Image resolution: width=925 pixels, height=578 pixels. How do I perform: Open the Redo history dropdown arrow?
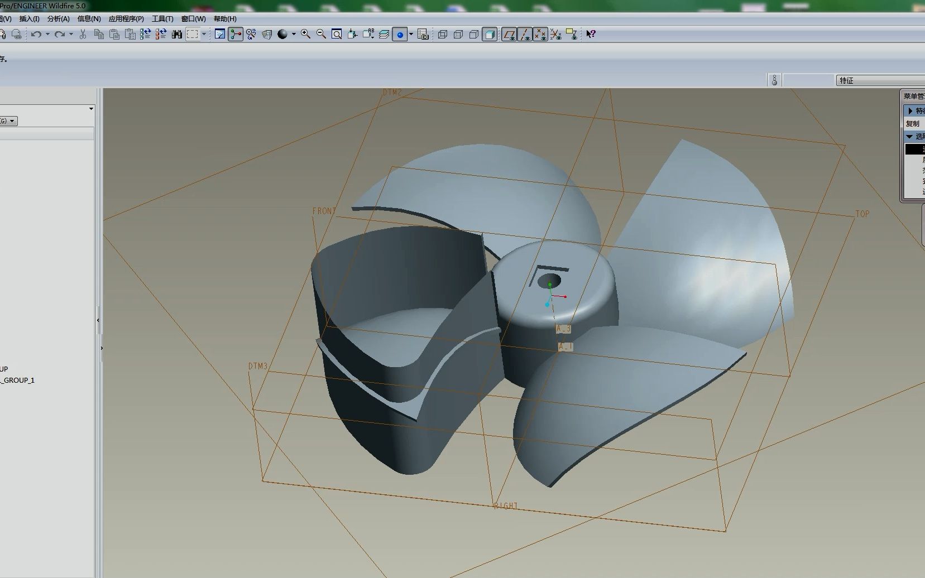coord(71,35)
